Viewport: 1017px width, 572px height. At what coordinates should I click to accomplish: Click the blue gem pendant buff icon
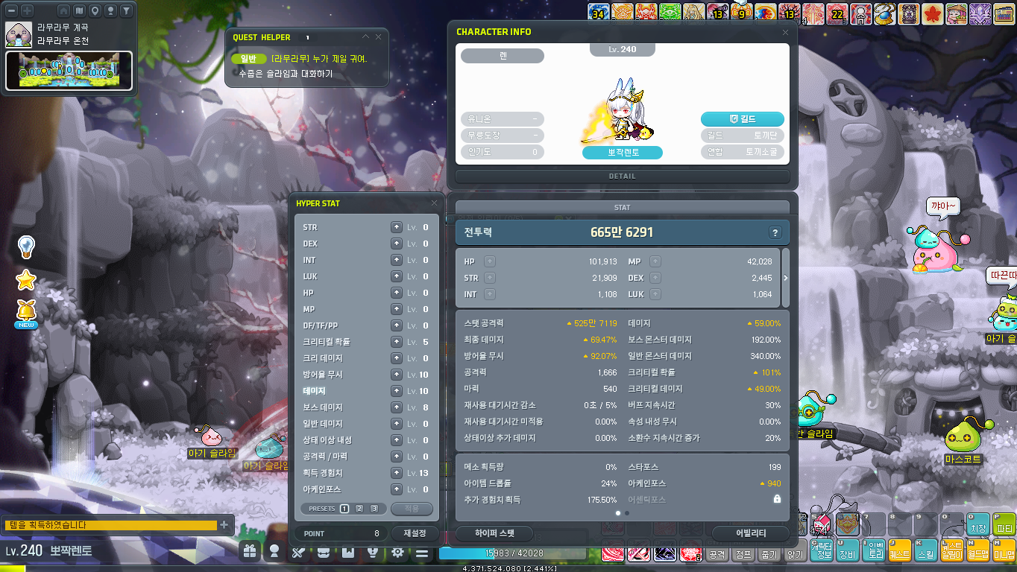click(885, 13)
